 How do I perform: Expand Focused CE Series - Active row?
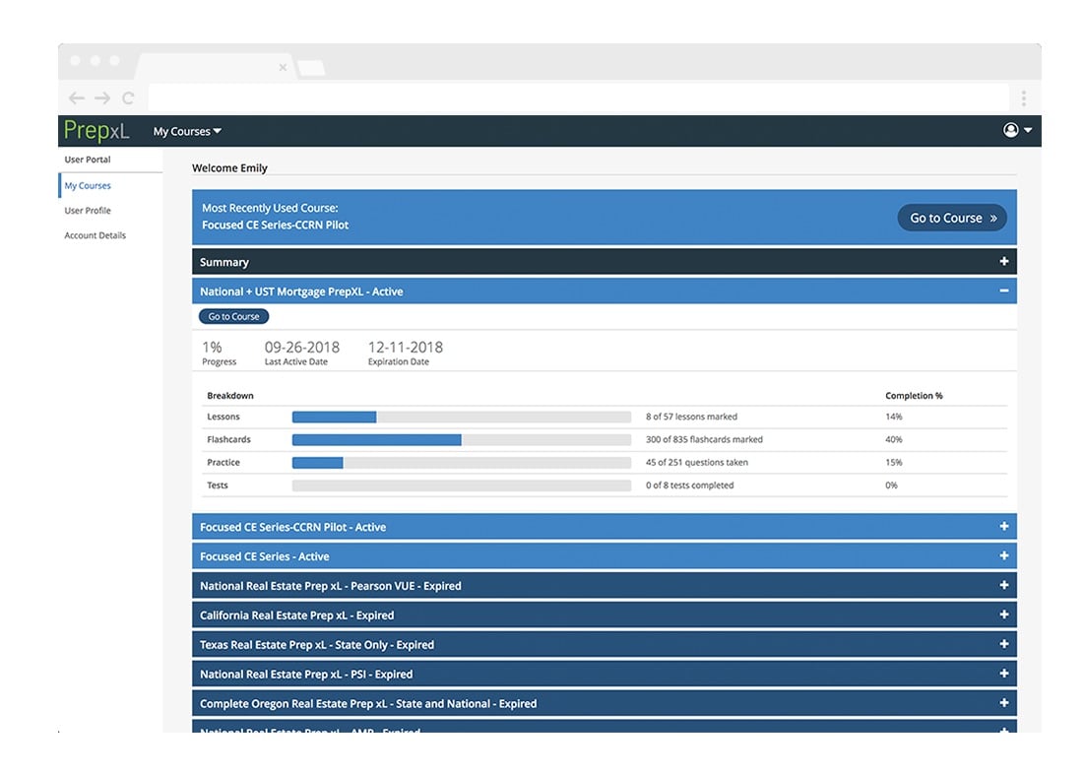605,556
